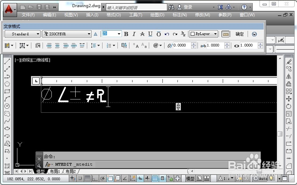Image resolution: width=297 pixels, height=185 pixels.
Task: Open the 文件(F) menu
Action: tap(28, 15)
